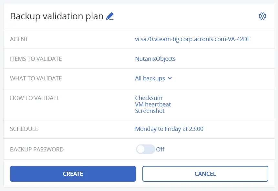Click the How to validate label
This screenshot has height=191, width=278.
coord(35,98)
